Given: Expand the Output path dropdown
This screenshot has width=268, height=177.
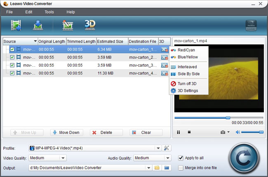Looking at the screenshot, I should click(x=149, y=168).
